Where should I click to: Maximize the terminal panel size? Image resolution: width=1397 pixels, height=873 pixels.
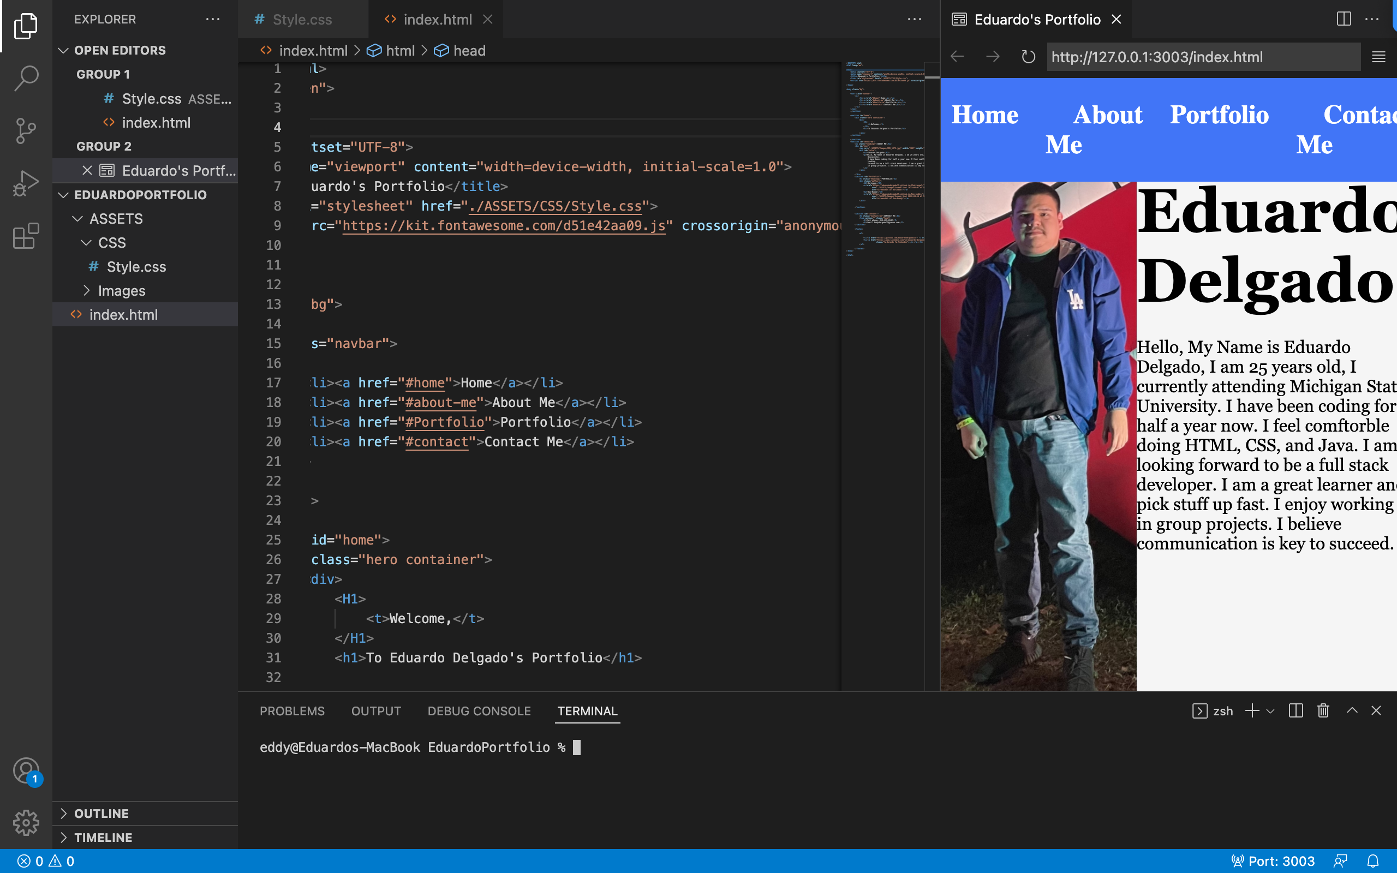(x=1352, y=711)
